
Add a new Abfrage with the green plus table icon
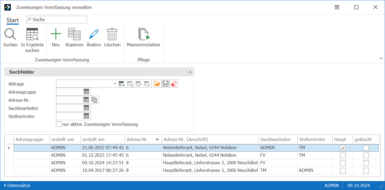(x=122, y=84)
